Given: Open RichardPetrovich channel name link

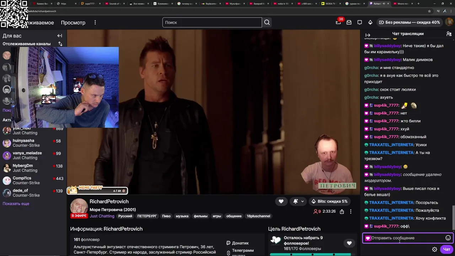Looking at the screenshot, I should [109, 202].
